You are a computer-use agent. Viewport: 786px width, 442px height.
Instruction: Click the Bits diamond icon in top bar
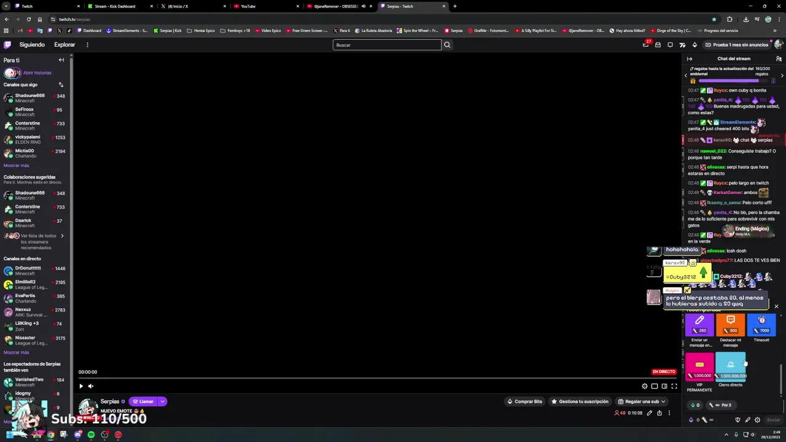pos(695,45)
